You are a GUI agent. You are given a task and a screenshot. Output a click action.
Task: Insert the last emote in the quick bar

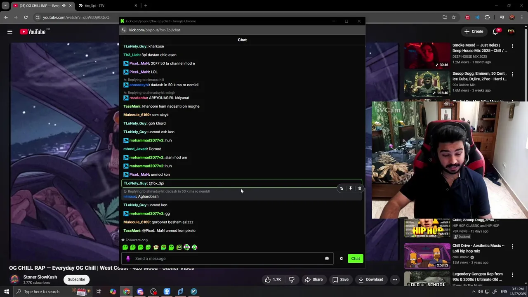[x=194, y=247]
